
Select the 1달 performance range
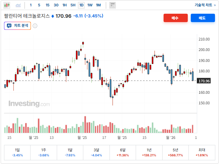click(x=70, y=153)
